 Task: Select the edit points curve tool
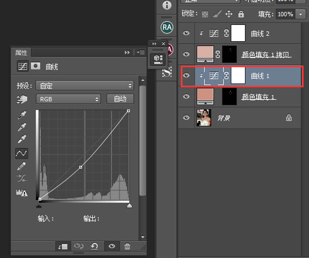pyautogui.click(x=22, y=153)
